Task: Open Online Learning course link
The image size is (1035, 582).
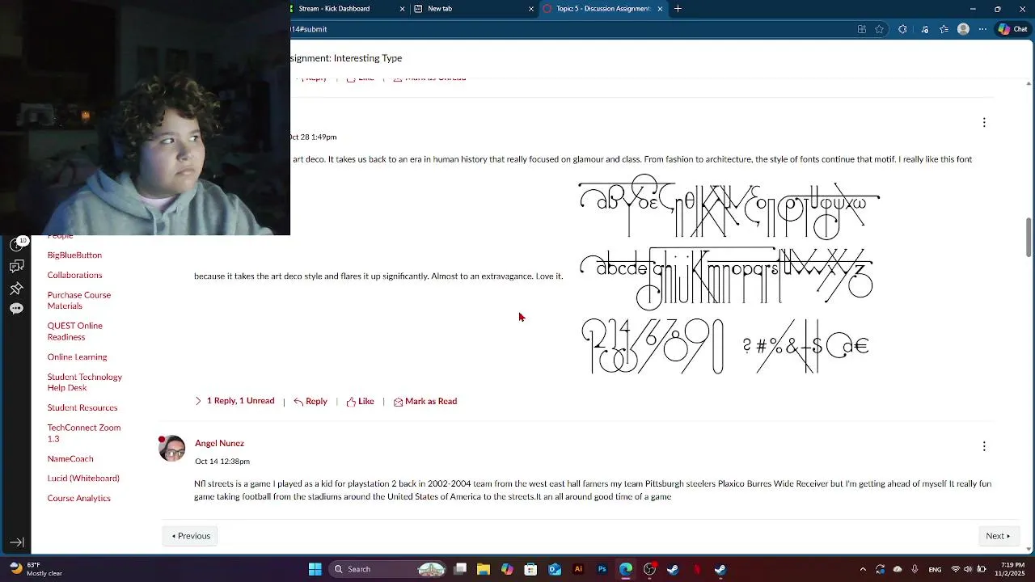Action: click(77, 357)
